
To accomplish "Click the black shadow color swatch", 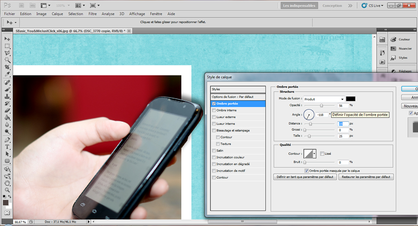I will (351, 99).
